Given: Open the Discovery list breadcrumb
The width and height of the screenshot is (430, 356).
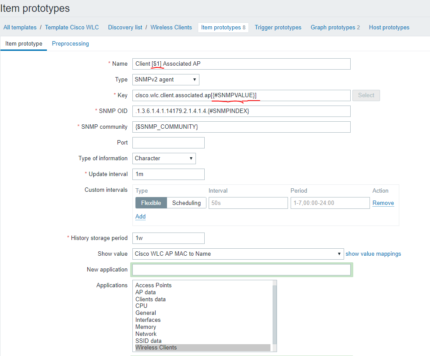Looking at the screenshot, I should point(125,27).
